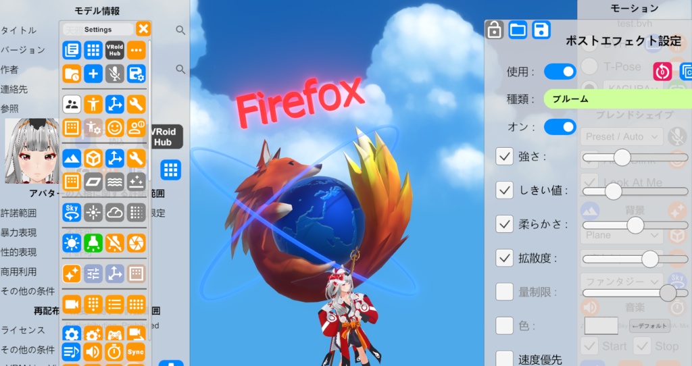Click the orange 3D cube object icon
692x366 pixels.
[93, 158]
